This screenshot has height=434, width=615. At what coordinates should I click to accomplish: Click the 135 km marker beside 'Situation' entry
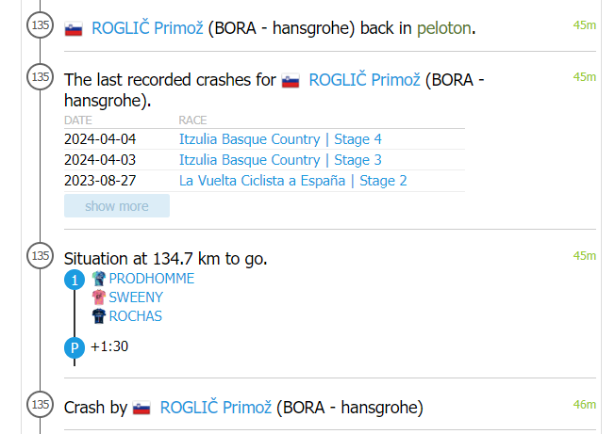pyautogui.click(x=41, y=255)
